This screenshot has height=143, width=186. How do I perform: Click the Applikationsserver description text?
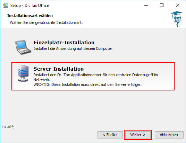pos(95,75)
